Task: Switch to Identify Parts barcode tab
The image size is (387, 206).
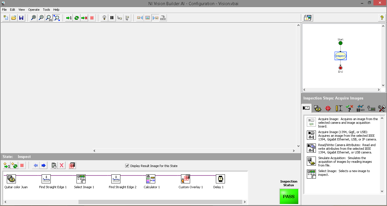Action: (x=360, y=108)
